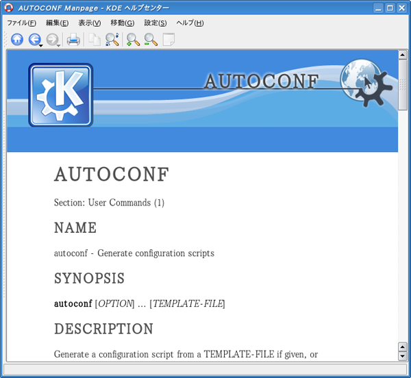Go to the Home page icon
This screenshot has height=378, width=411.
(x=17, y=40)
